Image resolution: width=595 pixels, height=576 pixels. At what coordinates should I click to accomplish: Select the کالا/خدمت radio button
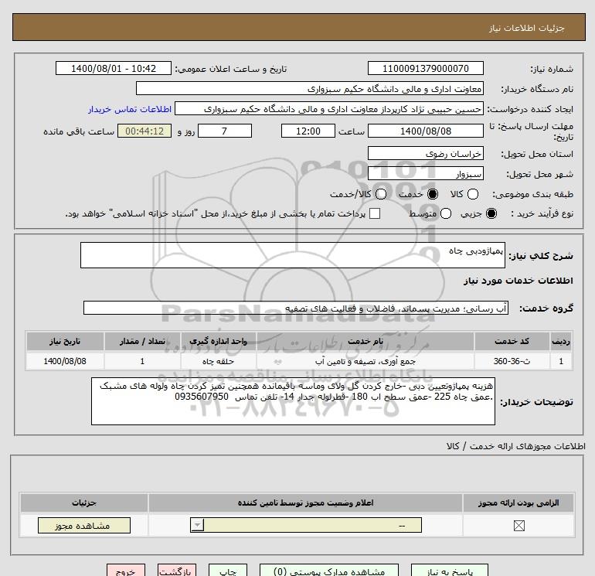tap(381, 194)
